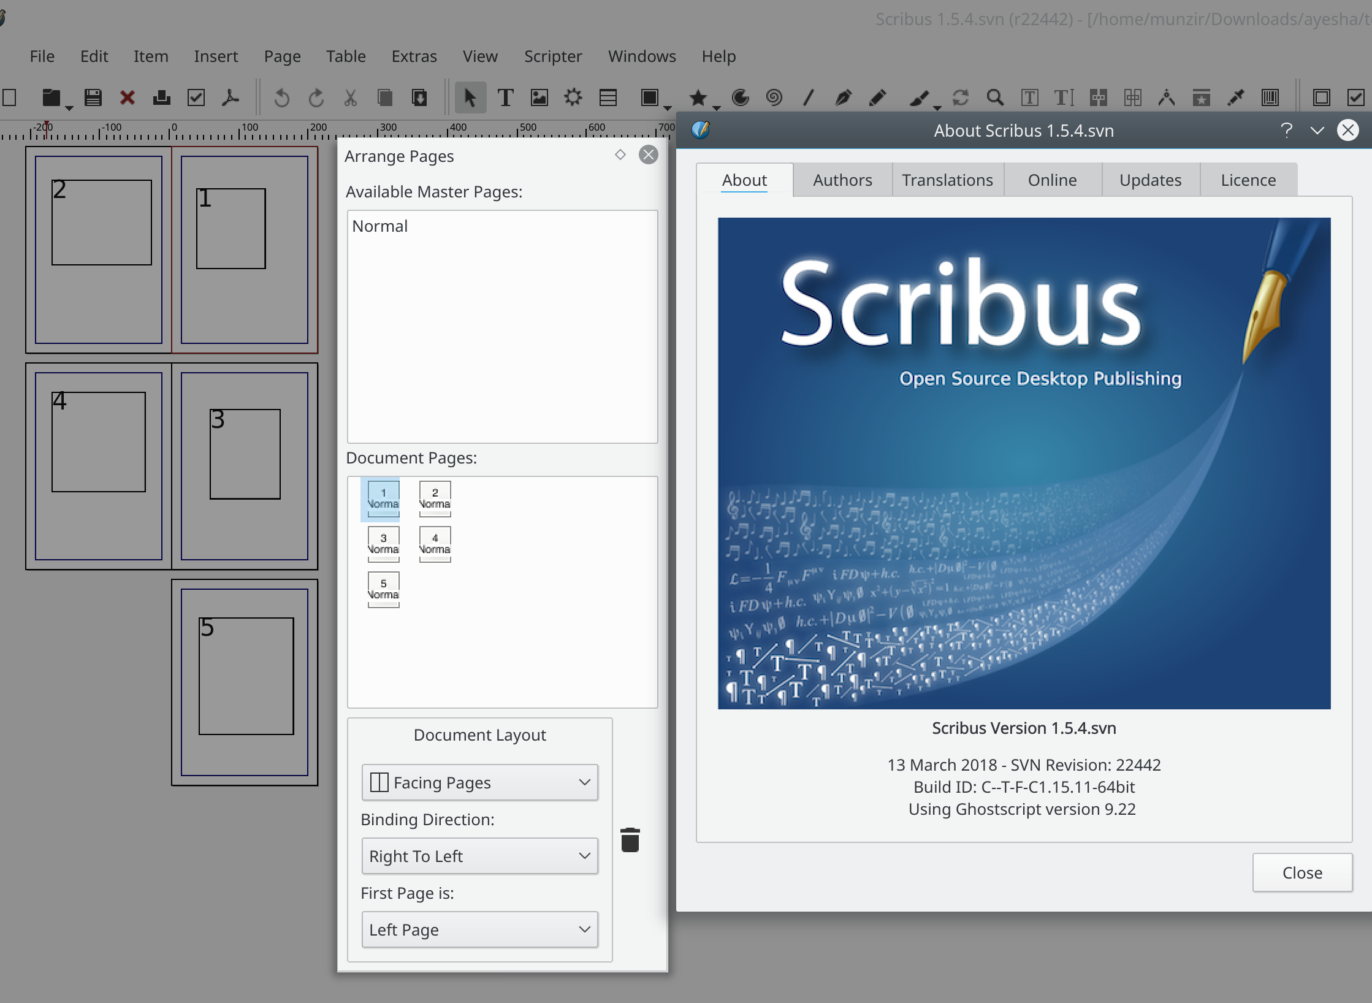Switch to the Authors tab

point(842,180)
